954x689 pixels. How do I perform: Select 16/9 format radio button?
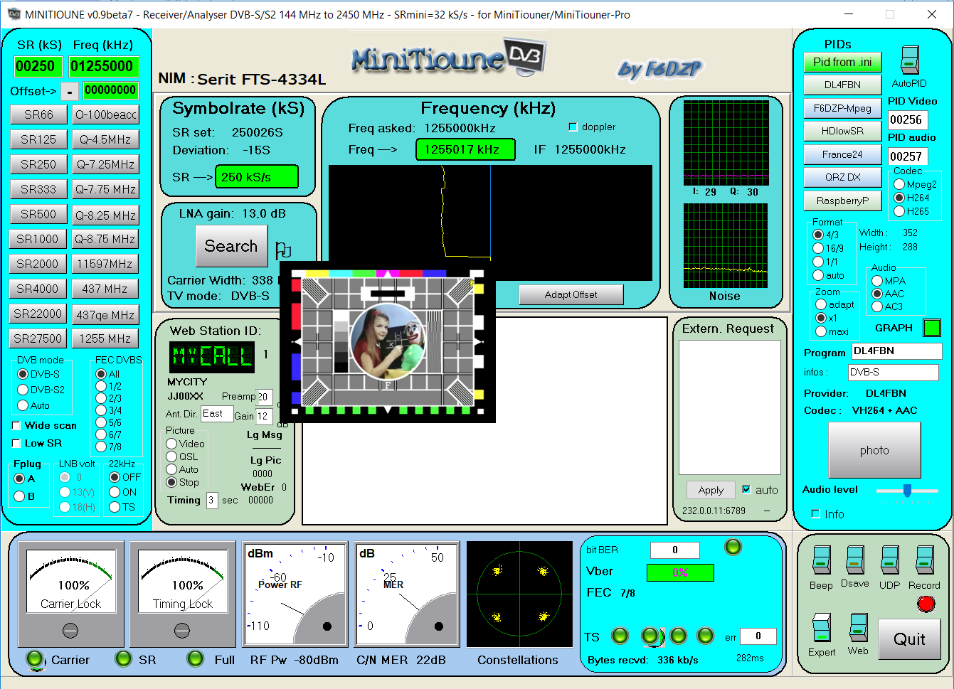(x=818, y=248)
